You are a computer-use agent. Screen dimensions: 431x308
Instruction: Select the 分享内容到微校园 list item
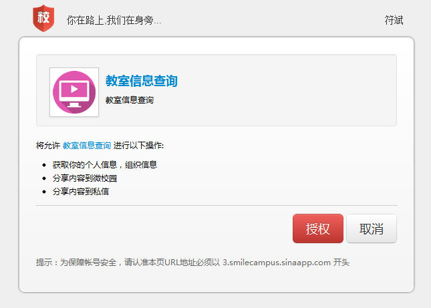(85, 178)
